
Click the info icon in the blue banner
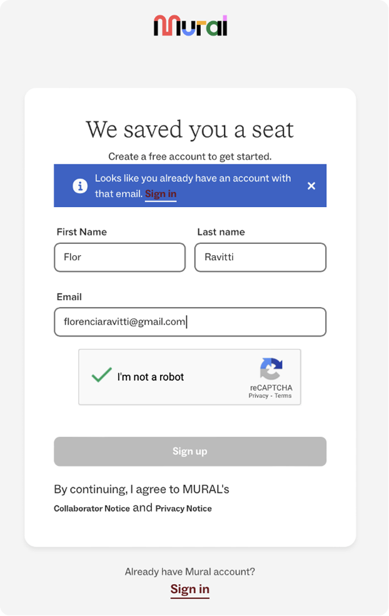point(80,185)
